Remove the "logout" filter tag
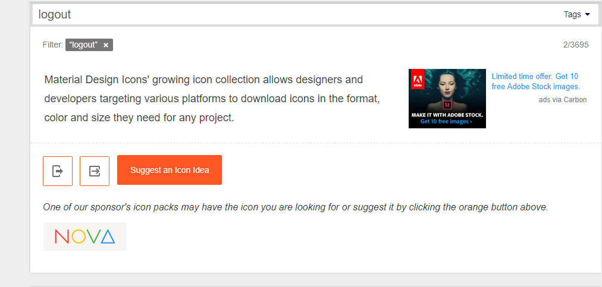This screenshot has height=287, width=602. click(x=106, y=45)
